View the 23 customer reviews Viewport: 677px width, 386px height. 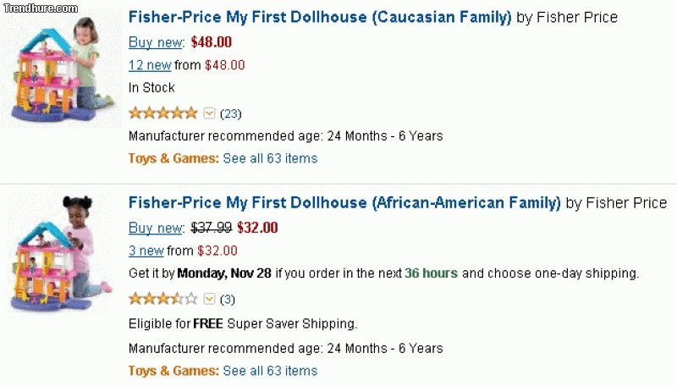click(x=230, y=113)
